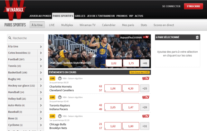Expand the Baseball category chevron
The height and width of the screenshot is (131, 207).
click(x=41, y=112)
